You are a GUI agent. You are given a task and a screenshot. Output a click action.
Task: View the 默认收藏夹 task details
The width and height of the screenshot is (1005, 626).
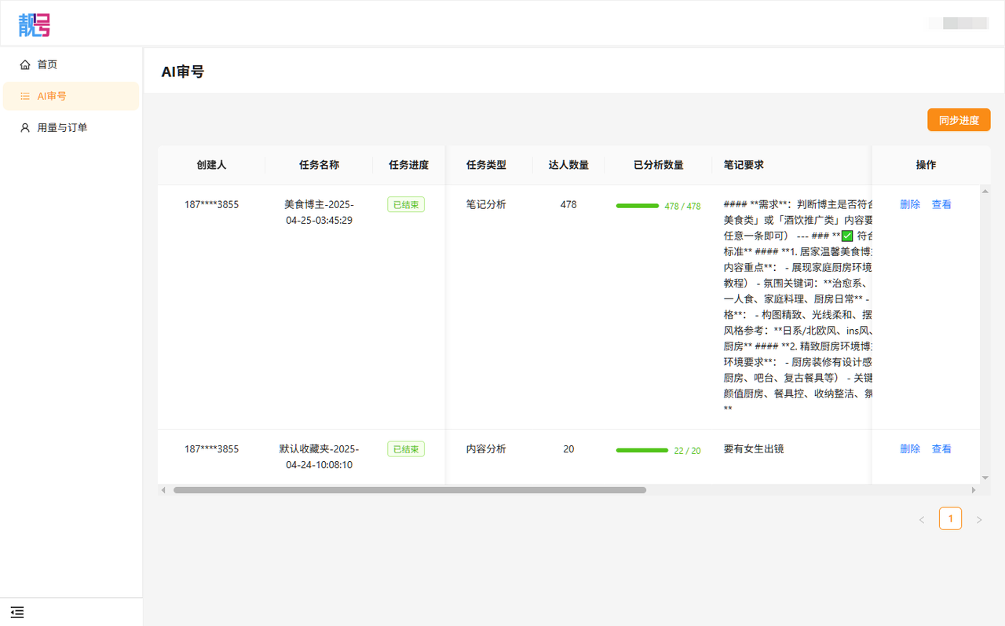(941, 448)
